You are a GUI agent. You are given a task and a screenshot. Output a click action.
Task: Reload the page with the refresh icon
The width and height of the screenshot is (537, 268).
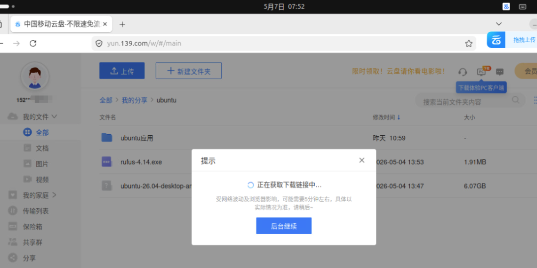pyautogui.click(x=33, y=43)
